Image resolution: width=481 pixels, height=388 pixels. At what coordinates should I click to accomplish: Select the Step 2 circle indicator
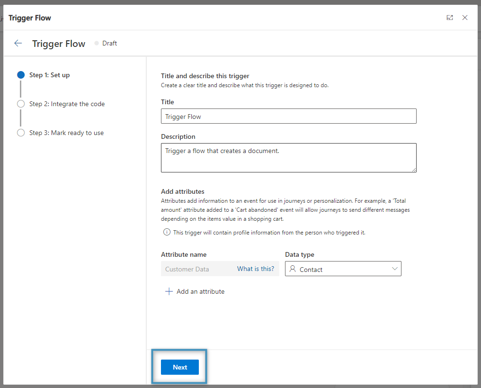(x=21, y=104)
